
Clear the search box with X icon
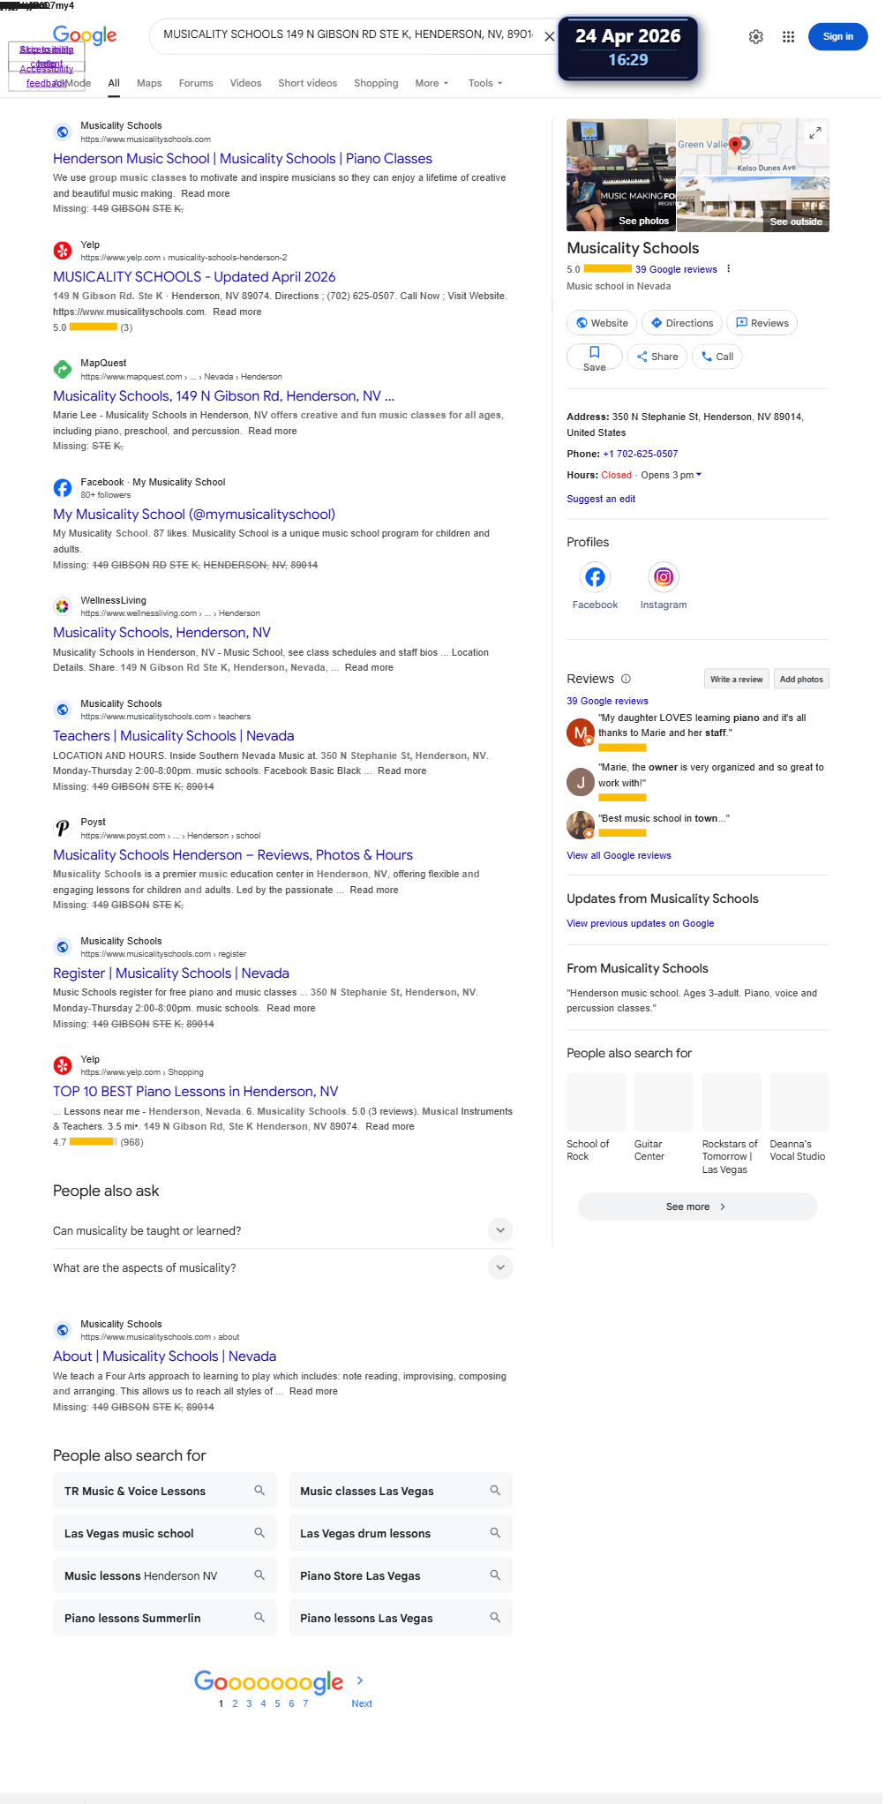pos(549,36)
